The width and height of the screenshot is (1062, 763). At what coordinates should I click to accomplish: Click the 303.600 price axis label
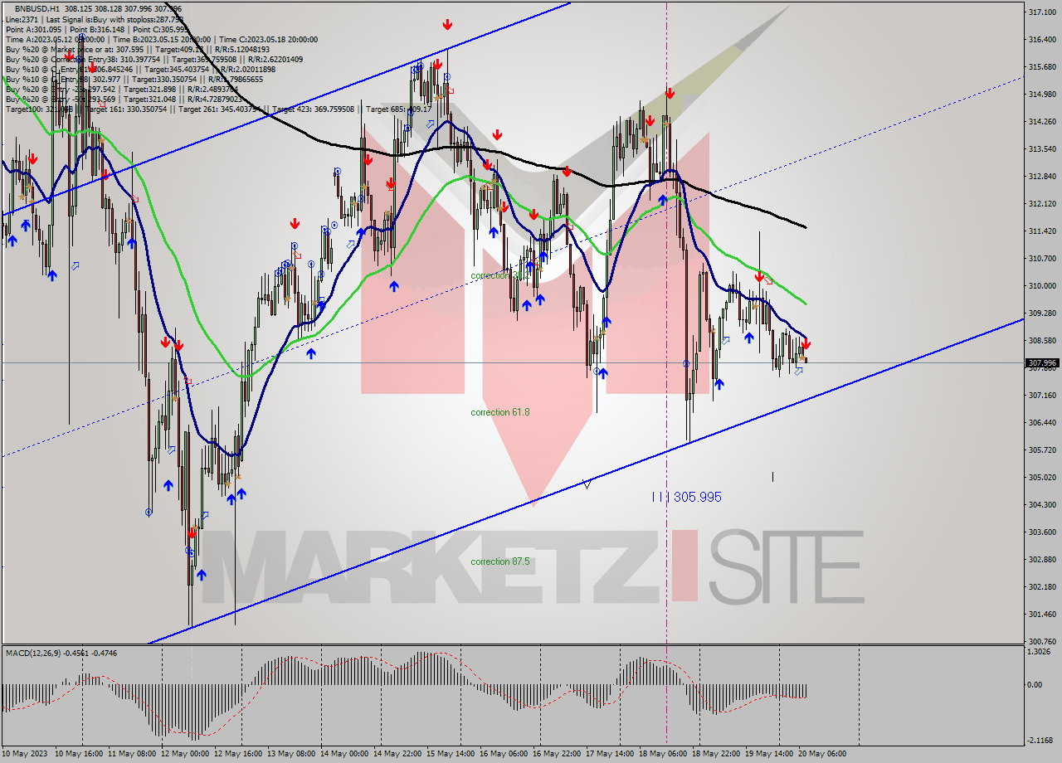[1041, 532]
